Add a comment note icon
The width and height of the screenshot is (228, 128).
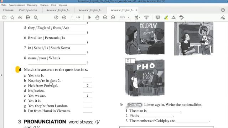click(158, 17)
